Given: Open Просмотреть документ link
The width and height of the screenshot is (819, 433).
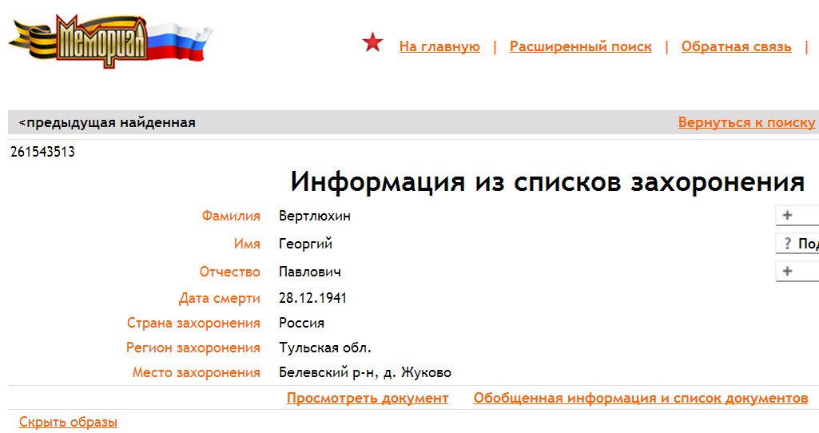Looking at the screenshot, I should [x=368, y=398].
